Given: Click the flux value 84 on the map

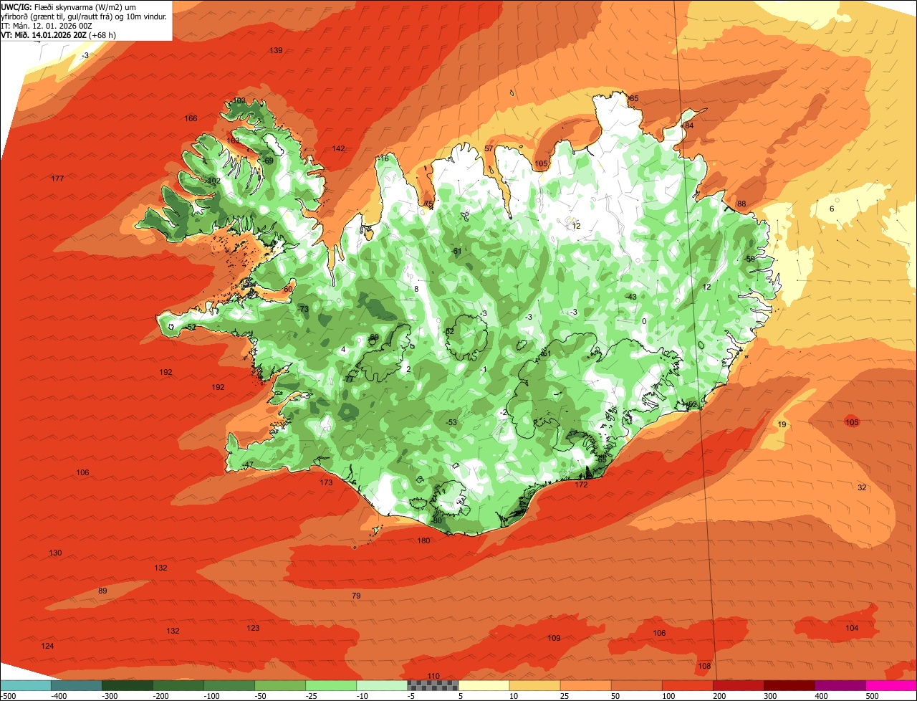Looking at the screenshot, I should click(x=689, y=125).
